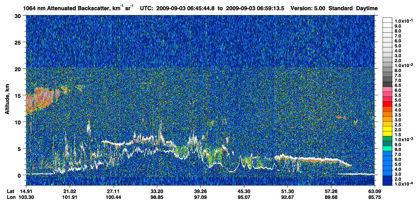Pick the darkest gray swatch beside 6.5
This screenshot has width=416, height=213.
tap(388, 84)
